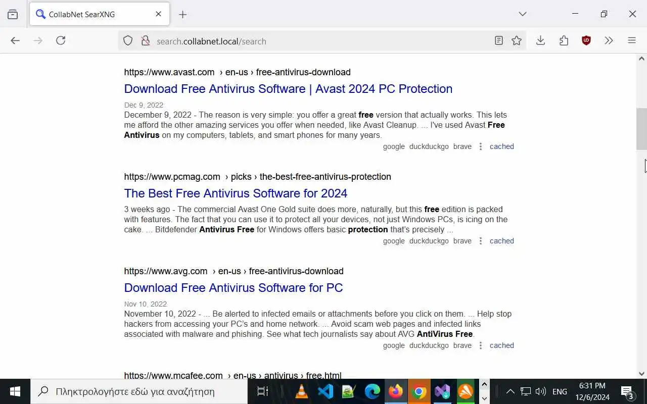This screenshot has height=404, width=647.
Task: Open Avast Download Free Antivirus Software result
Action: 288,89
